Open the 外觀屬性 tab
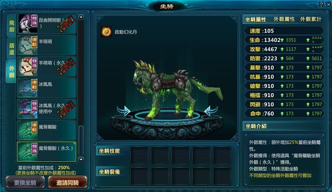This screenshot has height=192, width=332. click(x=284, y=19)
